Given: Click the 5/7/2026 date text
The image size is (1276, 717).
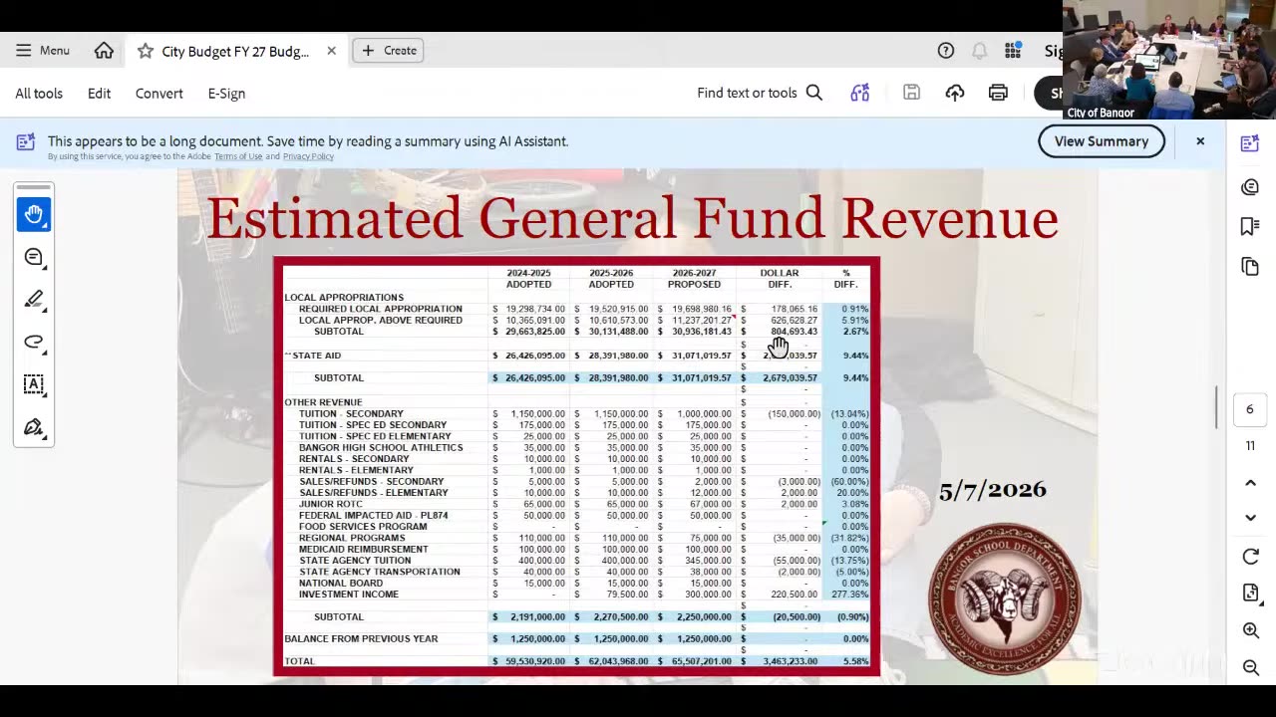Looking at the screenshot, I should [x=993, y=490].
